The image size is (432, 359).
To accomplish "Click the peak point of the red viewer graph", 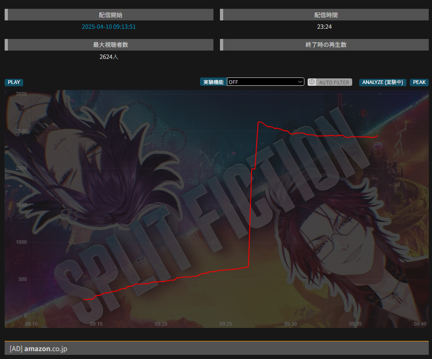I will 259,122.
